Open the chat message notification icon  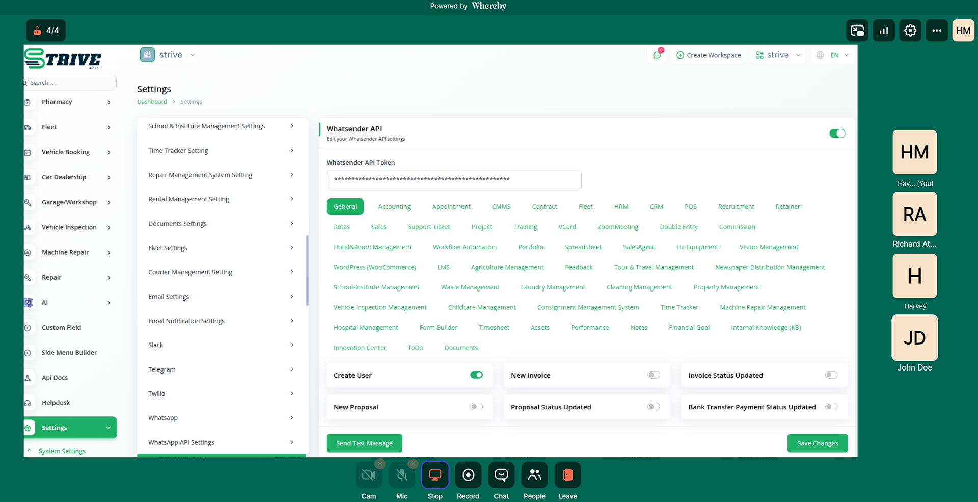point(657,55)
